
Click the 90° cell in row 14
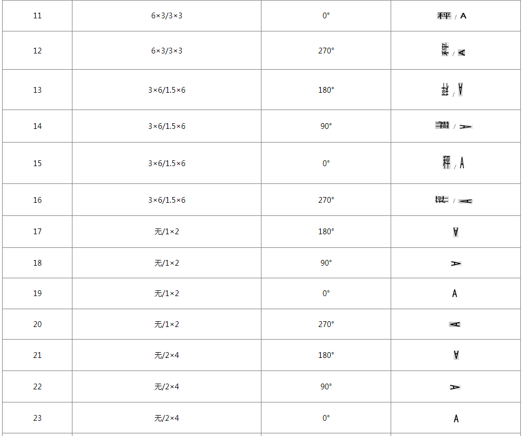click(326, 126)
